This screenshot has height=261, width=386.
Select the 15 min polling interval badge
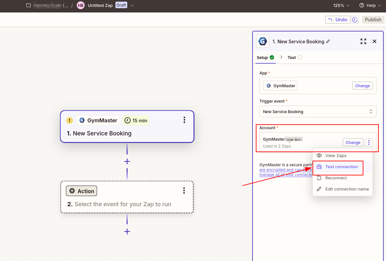point(136,120)
